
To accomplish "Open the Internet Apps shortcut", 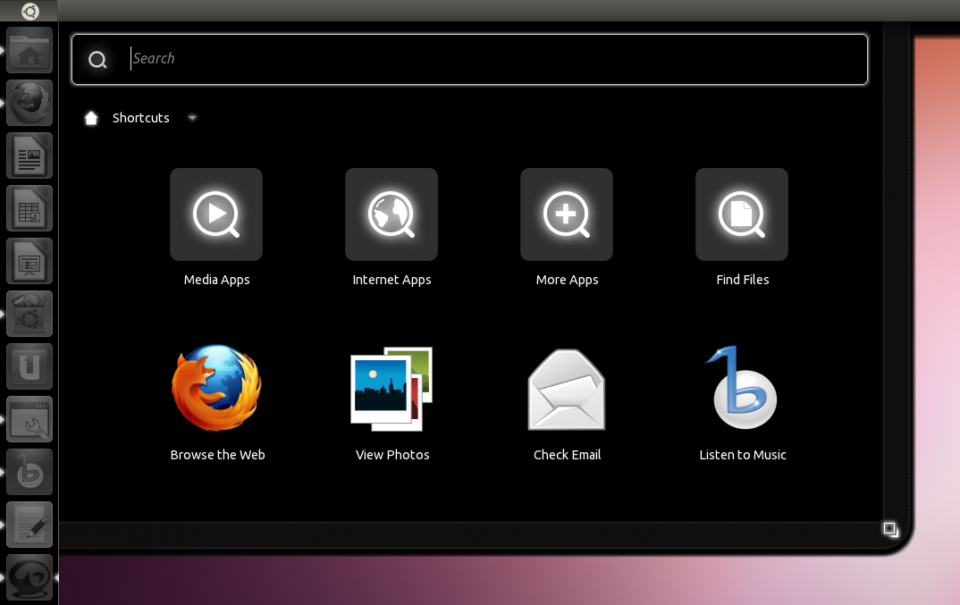I will click(392, 214).
